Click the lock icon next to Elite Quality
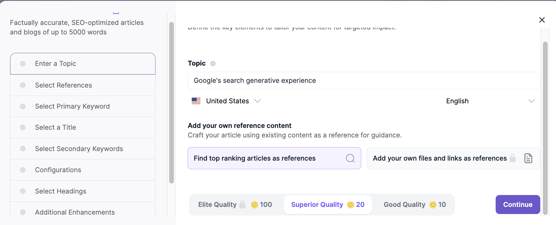The image size is (556, 225). point(243,205)
